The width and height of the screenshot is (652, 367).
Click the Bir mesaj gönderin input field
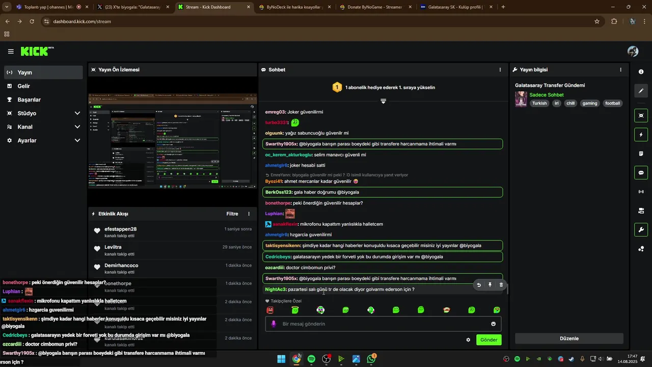(x=383, y=324)
